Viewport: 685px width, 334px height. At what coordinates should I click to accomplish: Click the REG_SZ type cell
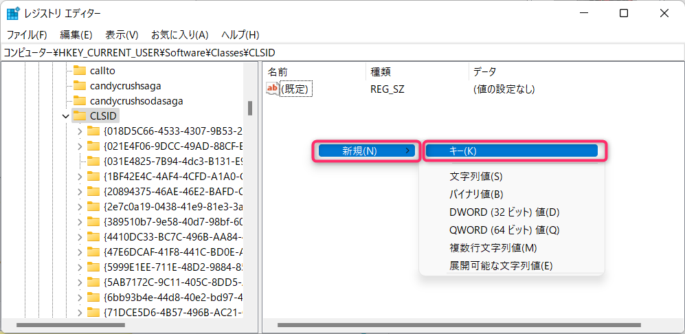(388, 89)
